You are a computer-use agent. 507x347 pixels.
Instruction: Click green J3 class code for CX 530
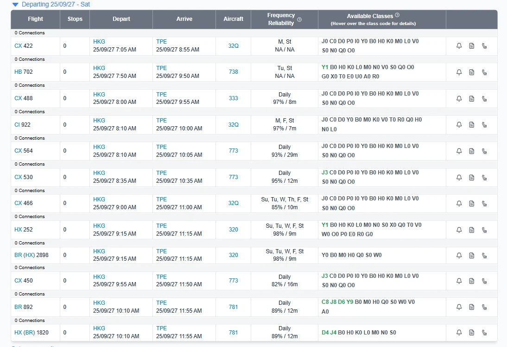324,173
